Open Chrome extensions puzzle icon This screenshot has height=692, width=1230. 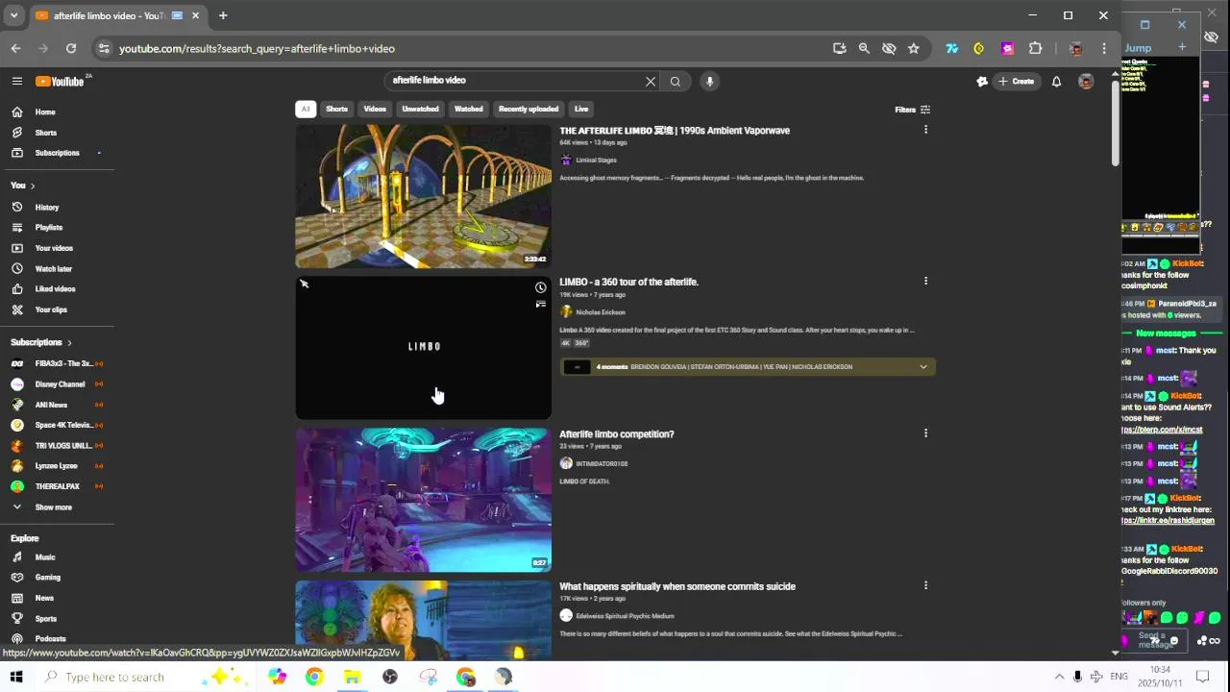(1035, 48)
